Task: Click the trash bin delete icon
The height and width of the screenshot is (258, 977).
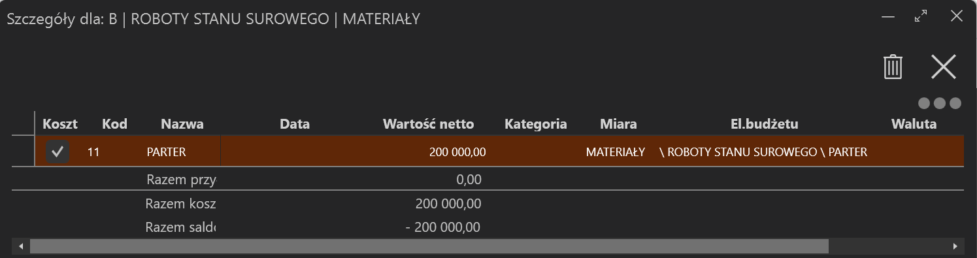Action: coord(893,67)
